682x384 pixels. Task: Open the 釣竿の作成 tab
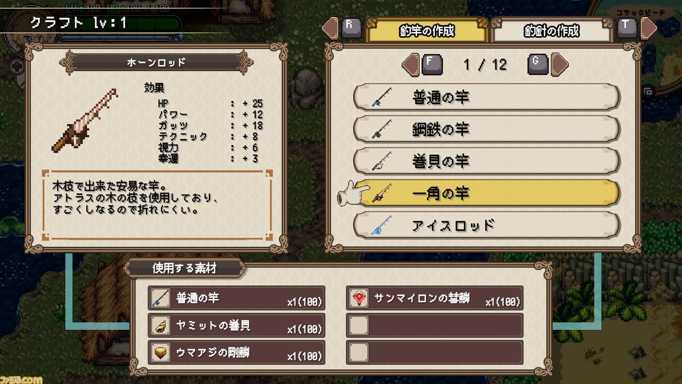coord(427,31)
